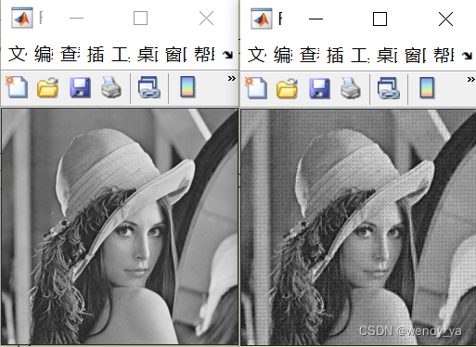Open 文件 (File) menu in right window
This screenshot has width=476, height=347.
(256, 55)
